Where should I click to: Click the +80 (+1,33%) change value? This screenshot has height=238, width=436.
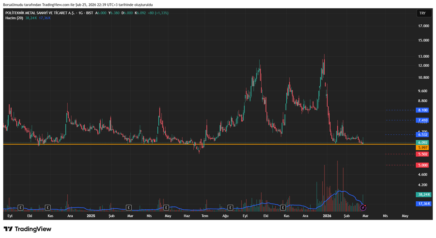[x=158, y=13]
